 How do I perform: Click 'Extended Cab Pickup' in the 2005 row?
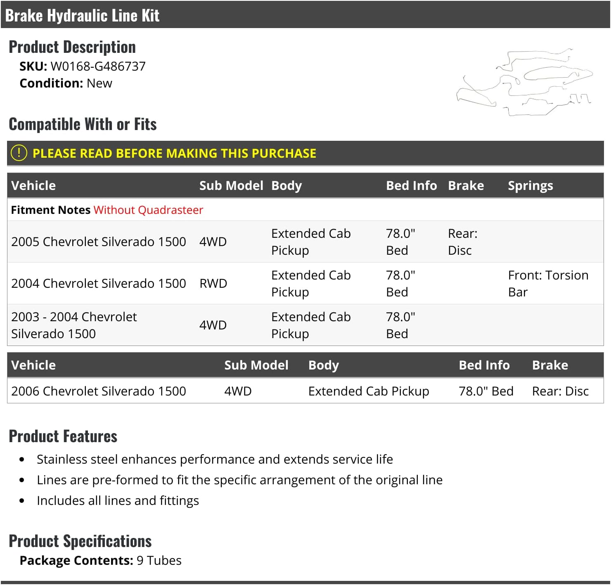pos(311,242)
